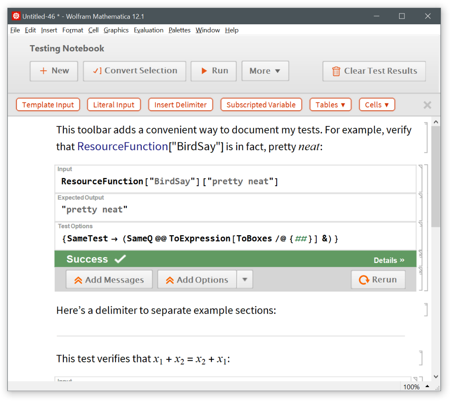Click Add Options button
The height and width of the screenshot is (401, 450).
click(197, 280)
